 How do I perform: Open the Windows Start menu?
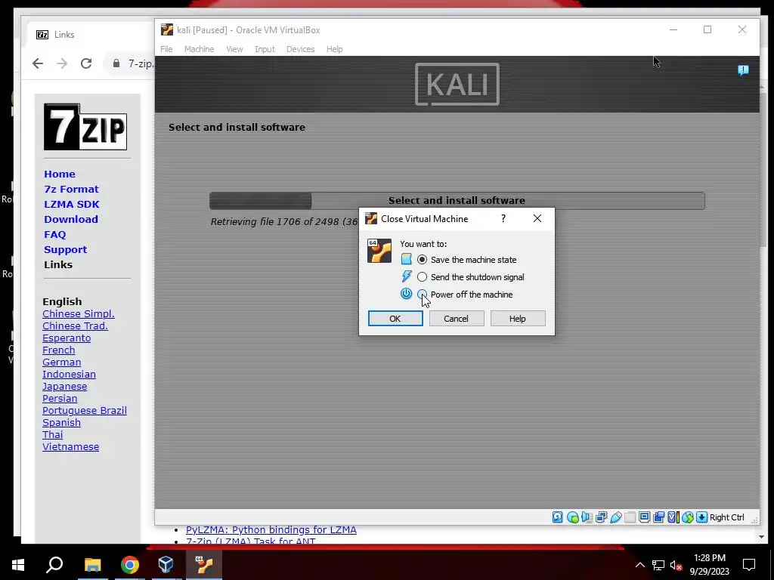[18, 565]
